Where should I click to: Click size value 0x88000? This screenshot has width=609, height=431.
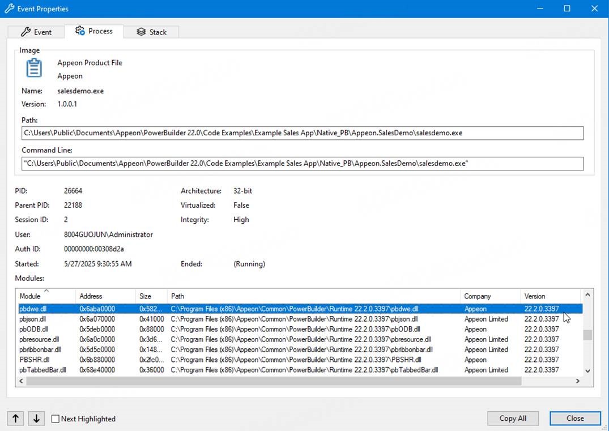tap(151, 329)
